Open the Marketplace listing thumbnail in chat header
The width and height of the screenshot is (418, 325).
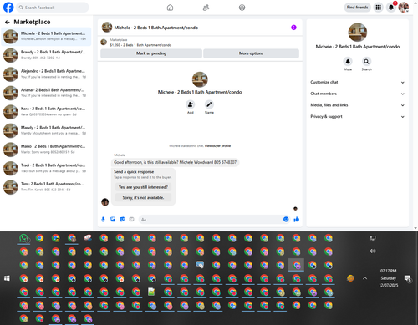[104, 42]
